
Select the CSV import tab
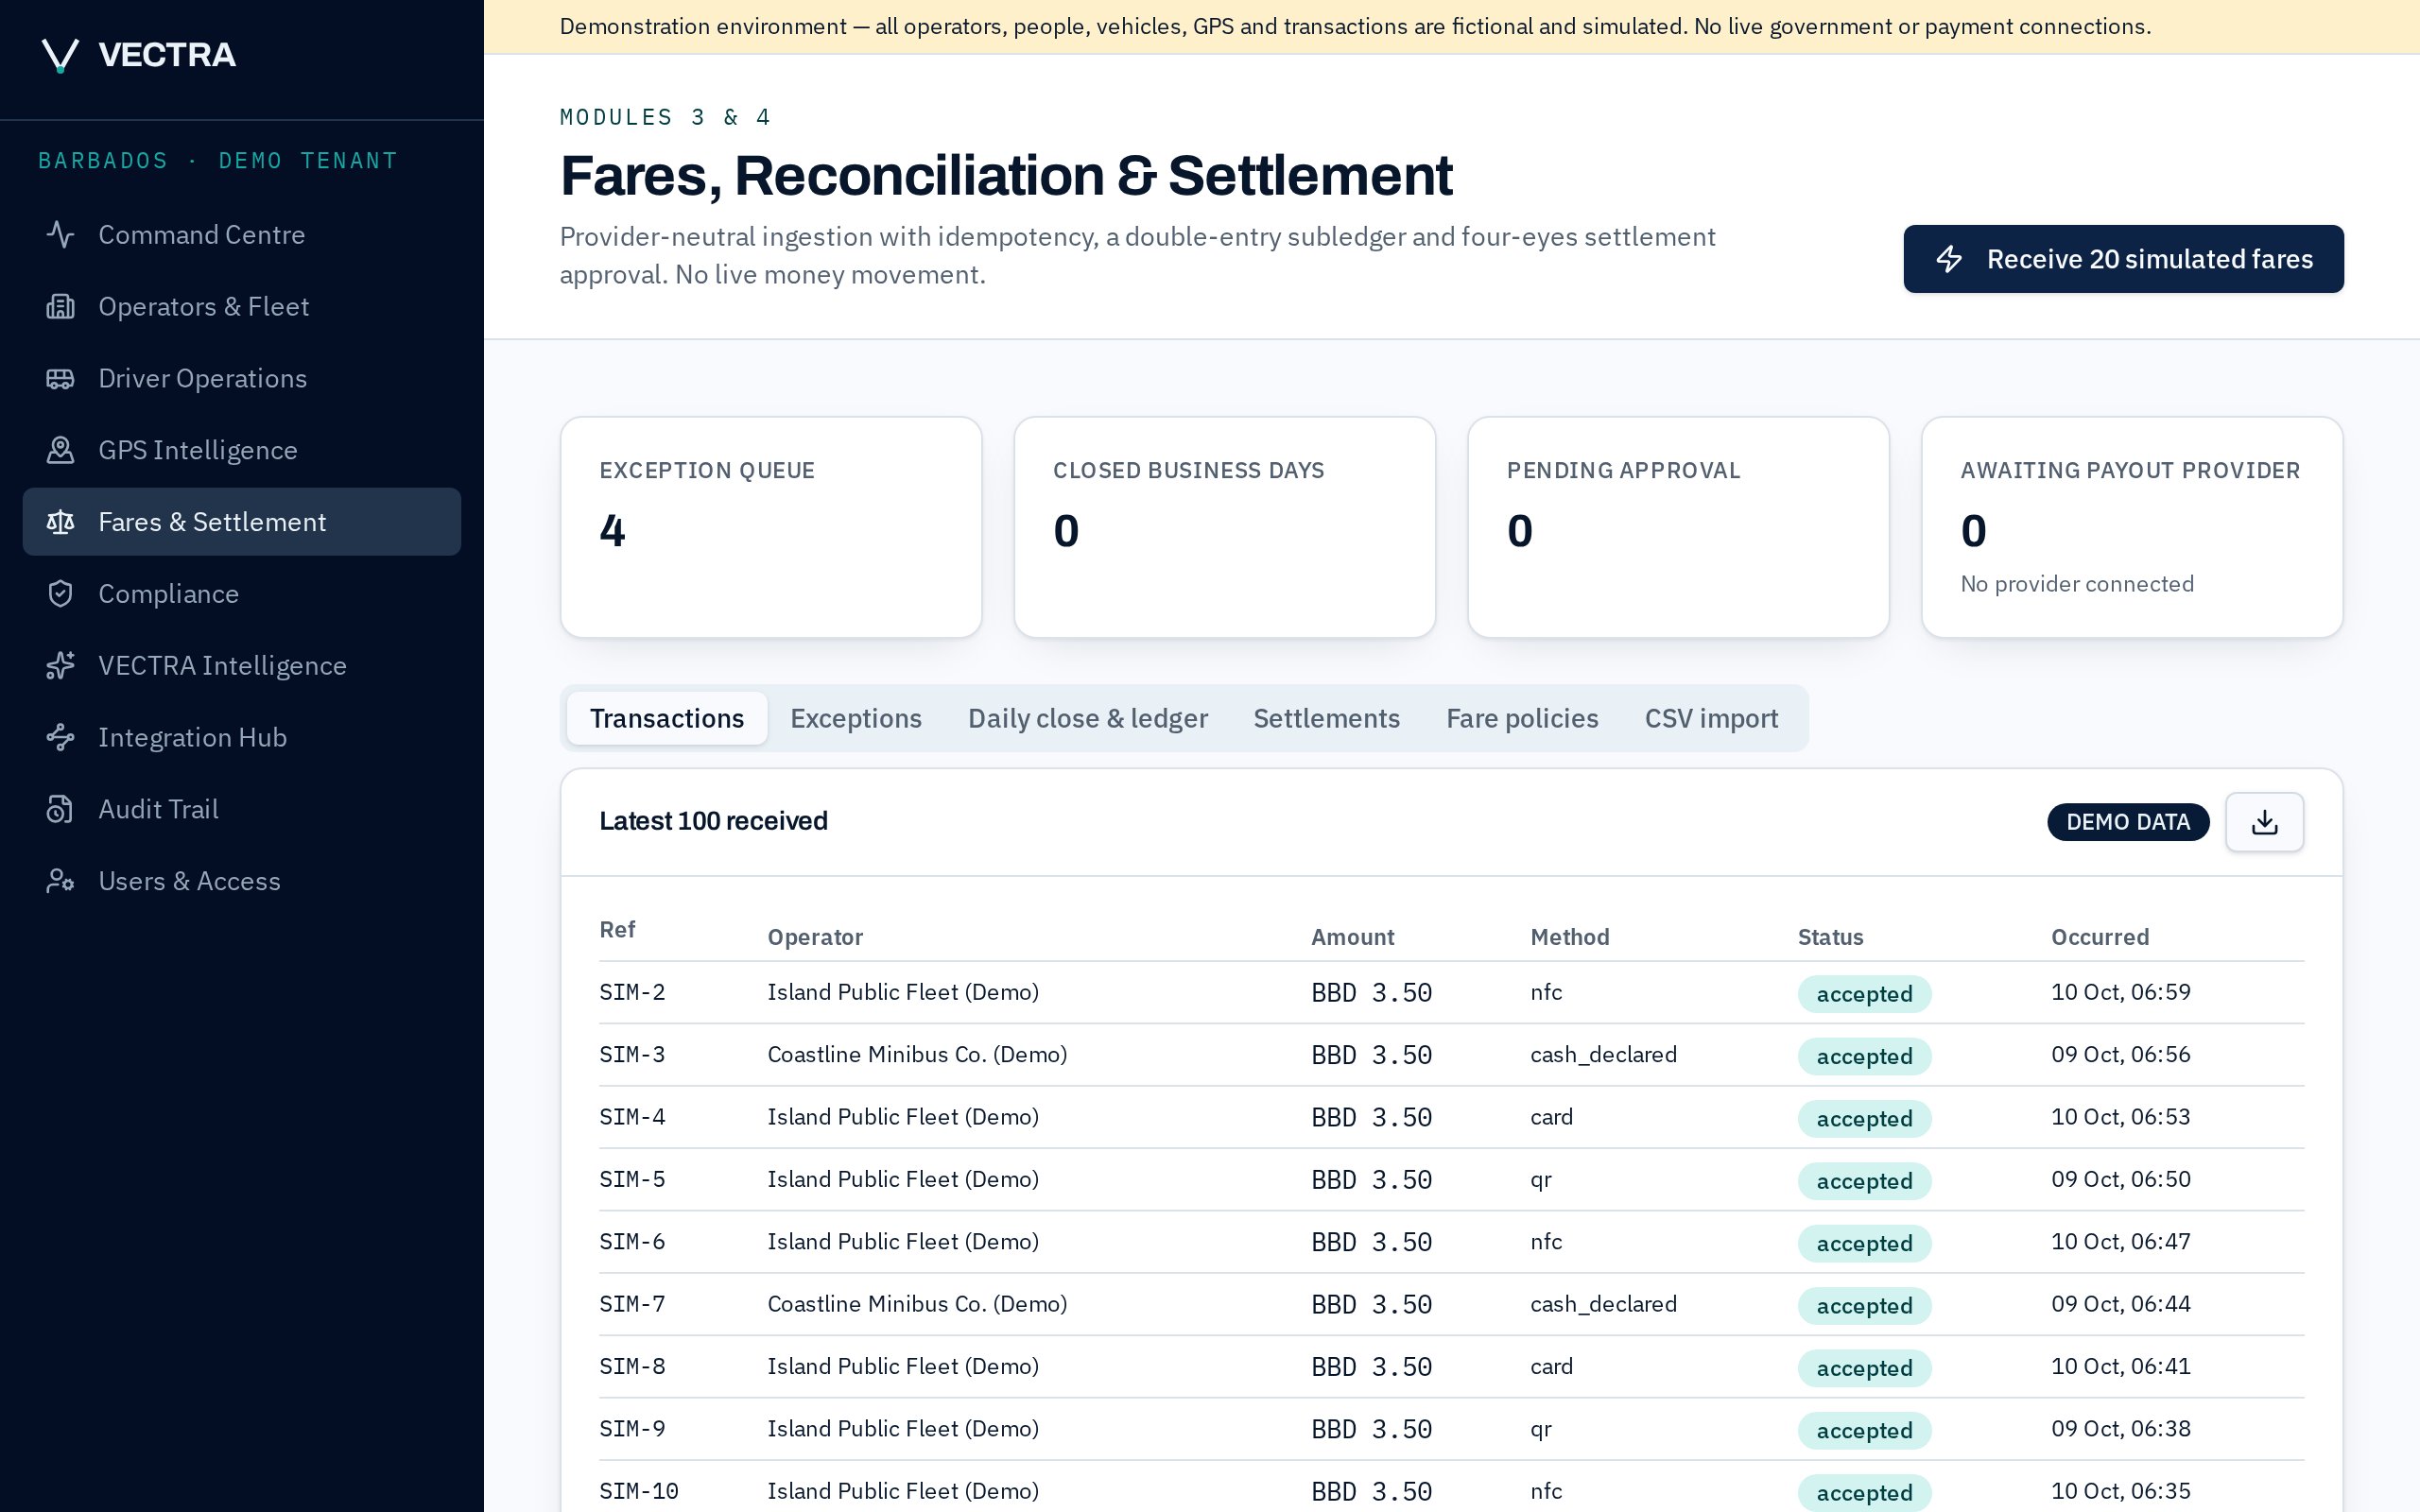click(x=1711, y=718)
